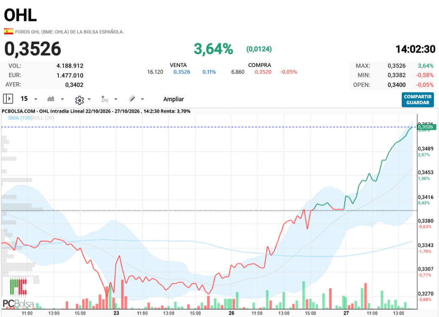Click the VENTA quantity 16.120
The height and width of the screenshot is (317, 439).
pos(155,72)
